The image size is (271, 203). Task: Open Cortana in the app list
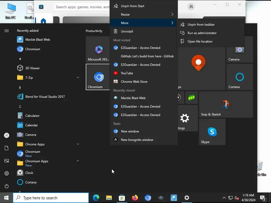[x=48, y=182]
